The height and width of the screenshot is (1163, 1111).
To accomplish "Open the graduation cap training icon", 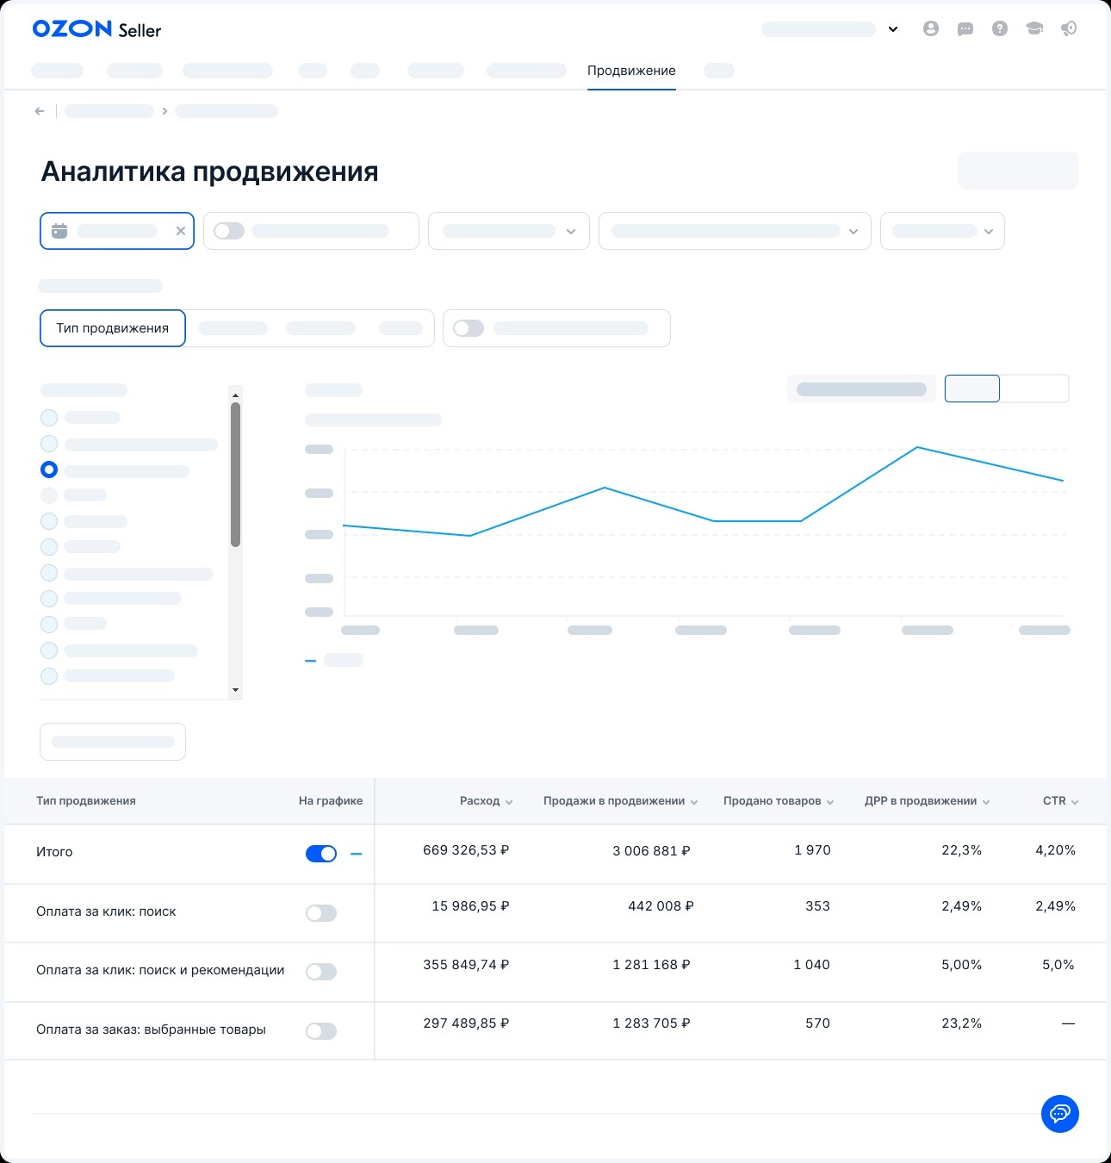I will click(1034, 28).
